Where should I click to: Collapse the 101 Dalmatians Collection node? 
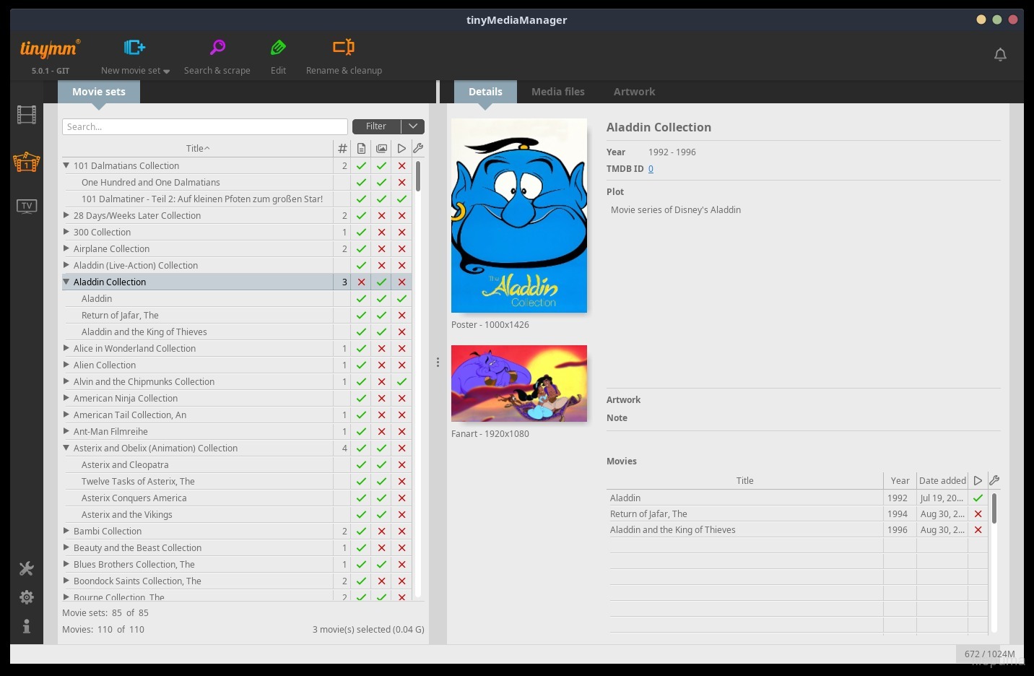(66, 165)
